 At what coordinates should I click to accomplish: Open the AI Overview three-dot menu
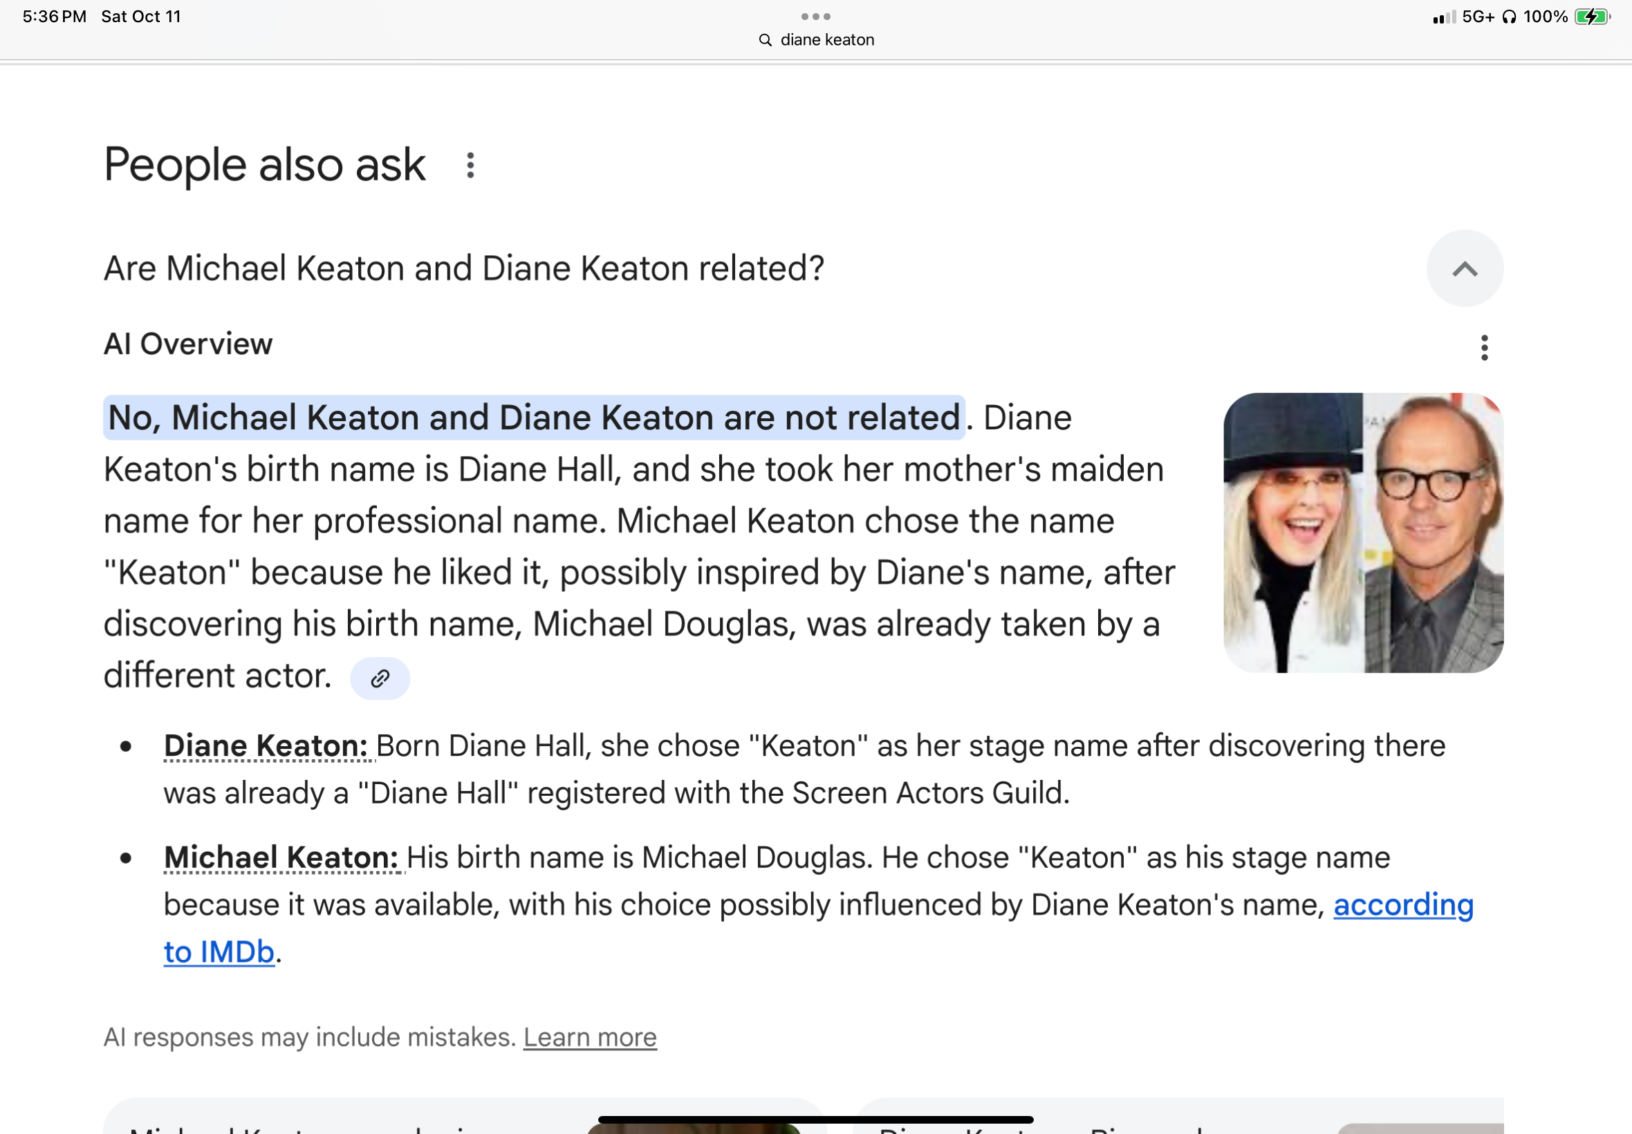pyautogui.click(x=1483, y=347)
